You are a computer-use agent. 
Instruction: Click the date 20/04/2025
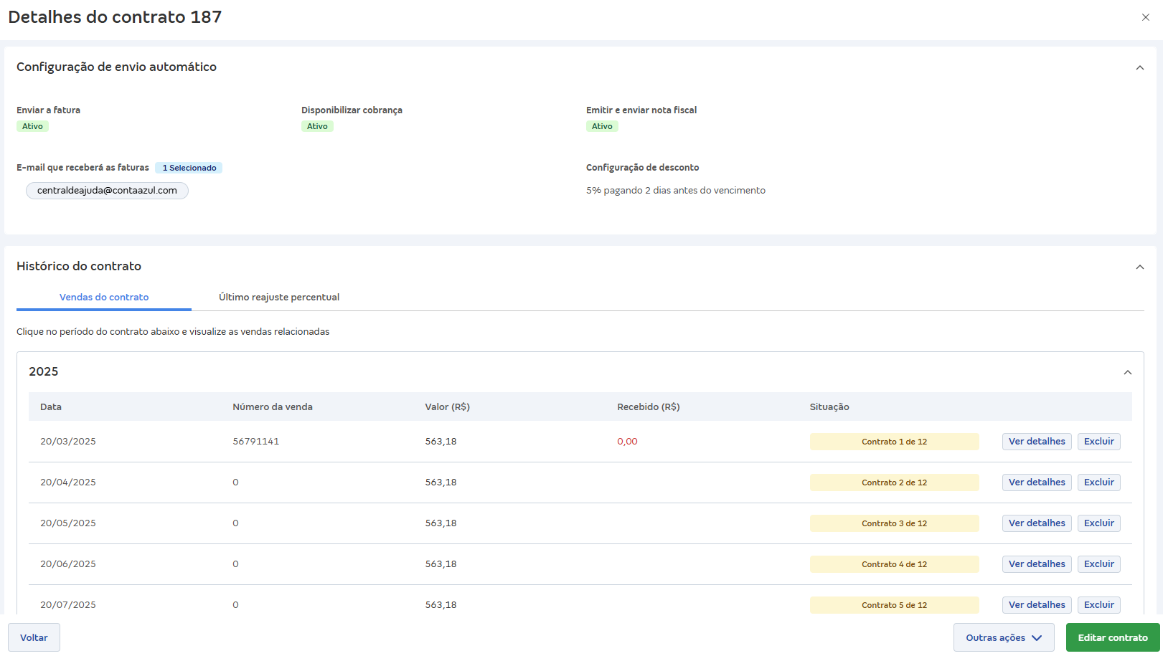[x=68, y=483]
